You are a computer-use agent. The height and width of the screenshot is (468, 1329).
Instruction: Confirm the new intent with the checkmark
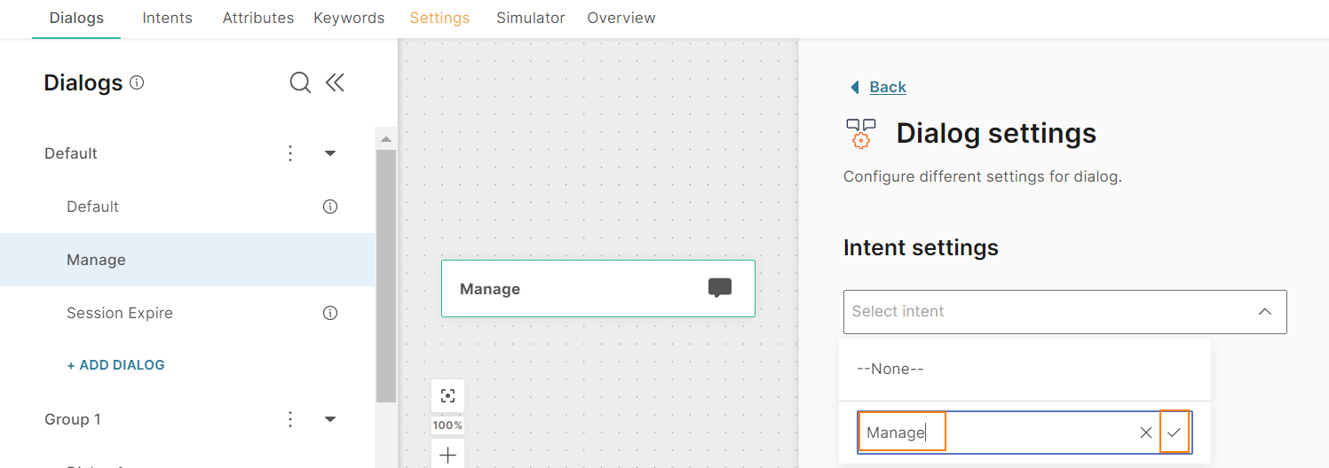click(1174, 433)
